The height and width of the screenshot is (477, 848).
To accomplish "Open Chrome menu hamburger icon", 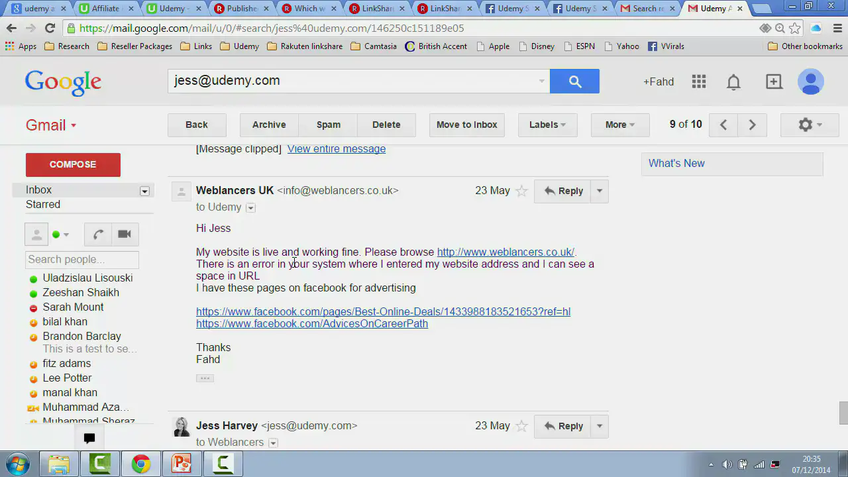I will pyautogui.click(x=837, y=28).
